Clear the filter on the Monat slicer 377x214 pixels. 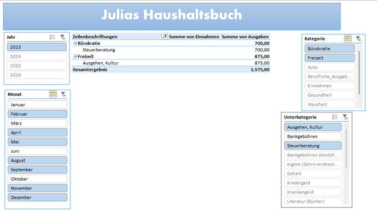click(x=63, y=94)
